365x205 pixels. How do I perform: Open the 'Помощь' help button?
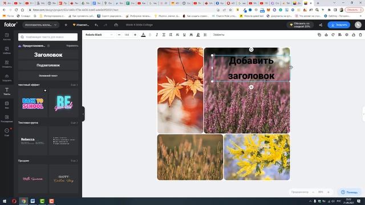(x=350, y=192)
